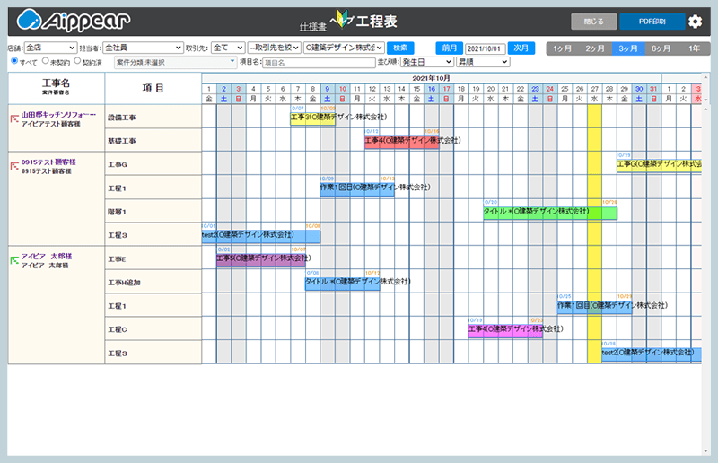Click scroll-up arrow beside the calendar header
Screen dimensions: 718x463
coord(705,77)
